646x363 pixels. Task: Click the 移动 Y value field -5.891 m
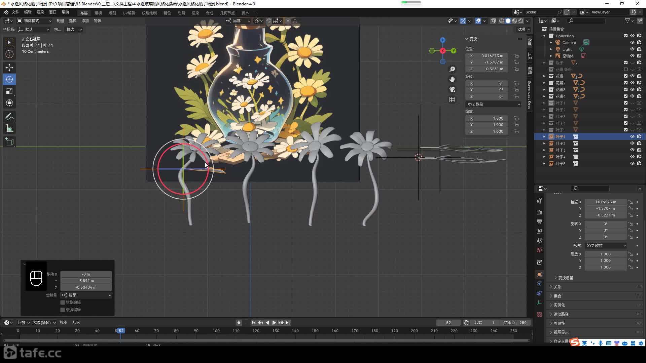[86, 281]
